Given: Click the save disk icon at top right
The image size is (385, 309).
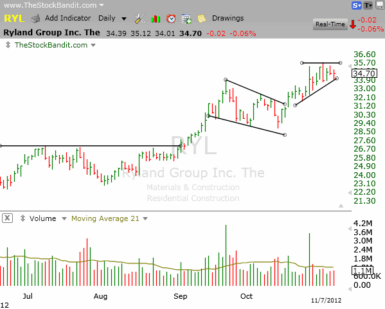Looking at the screenshot, I should click(x=380, y=5).
